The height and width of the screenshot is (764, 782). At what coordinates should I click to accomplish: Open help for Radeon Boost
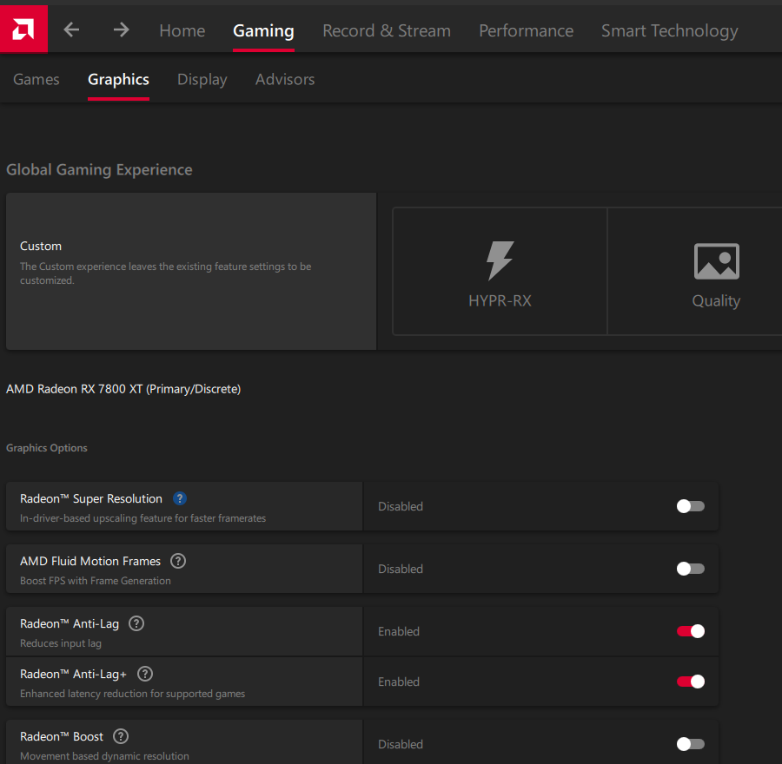(121, 736)
